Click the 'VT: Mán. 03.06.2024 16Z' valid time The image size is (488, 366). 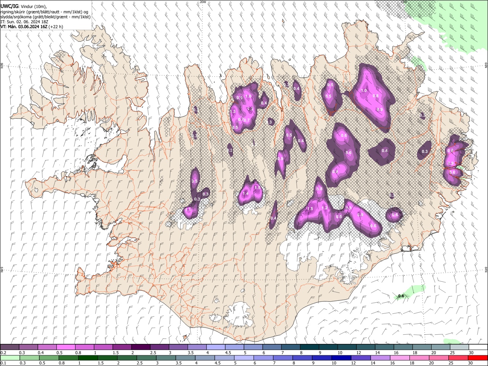[x=24, y=27]
